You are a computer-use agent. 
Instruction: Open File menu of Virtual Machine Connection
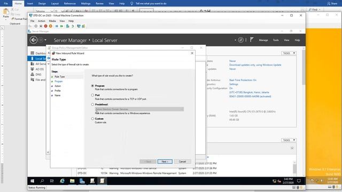[x=32, y=21]
